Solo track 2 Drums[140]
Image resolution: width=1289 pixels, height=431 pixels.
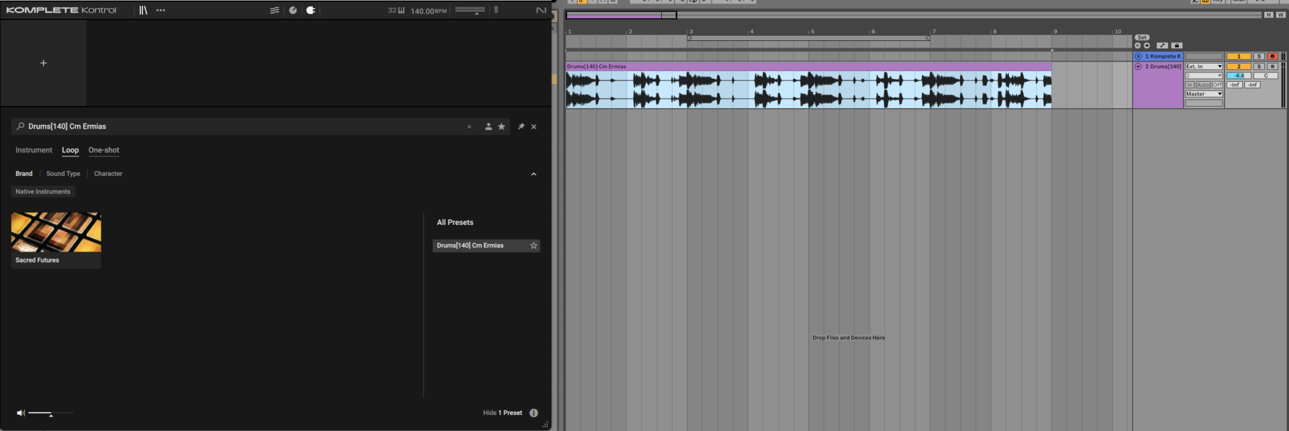coord(1259,66)
